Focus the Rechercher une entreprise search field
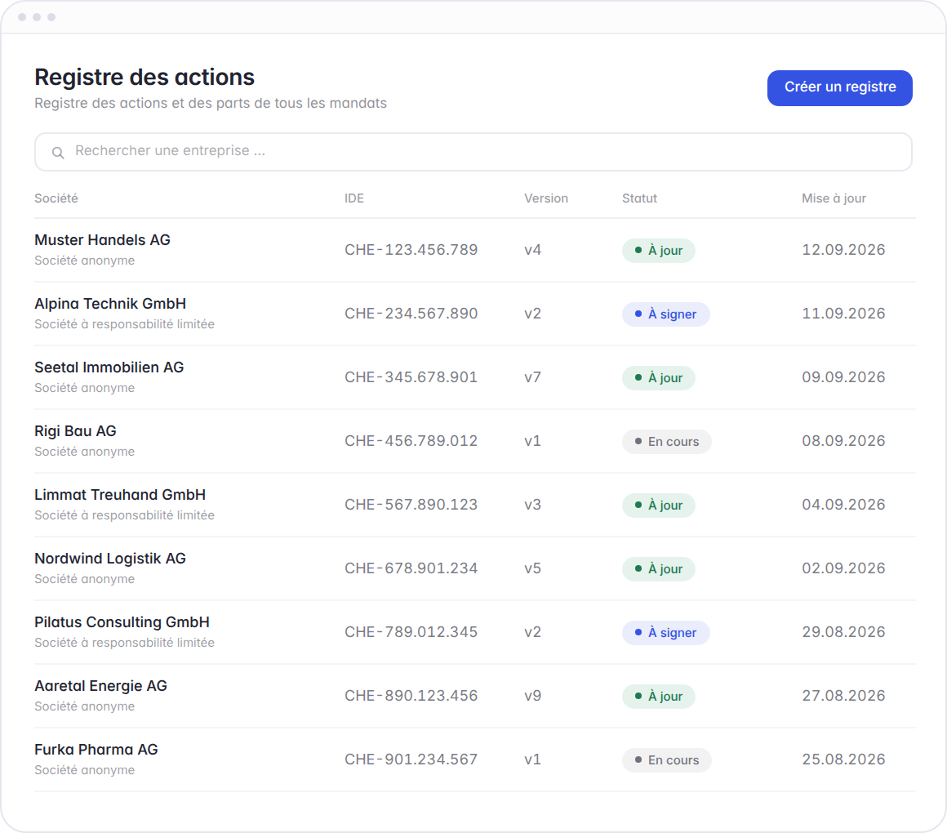Image resolution: width=947 pixels, height=833 pixels. (473, 152)
